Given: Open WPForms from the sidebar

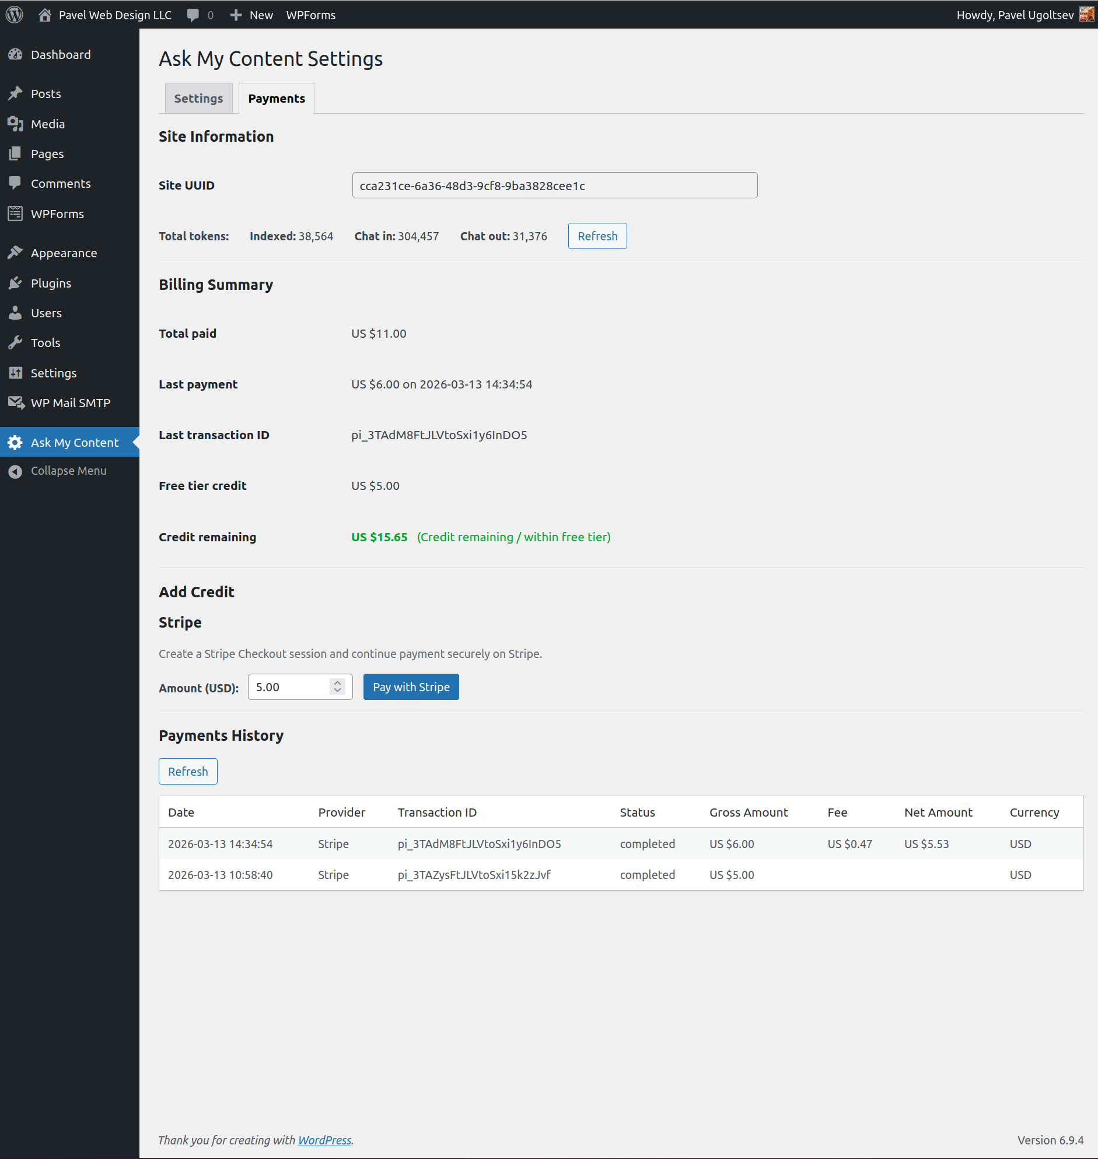Looking at the screenshot, I should (x=57, y=213).
